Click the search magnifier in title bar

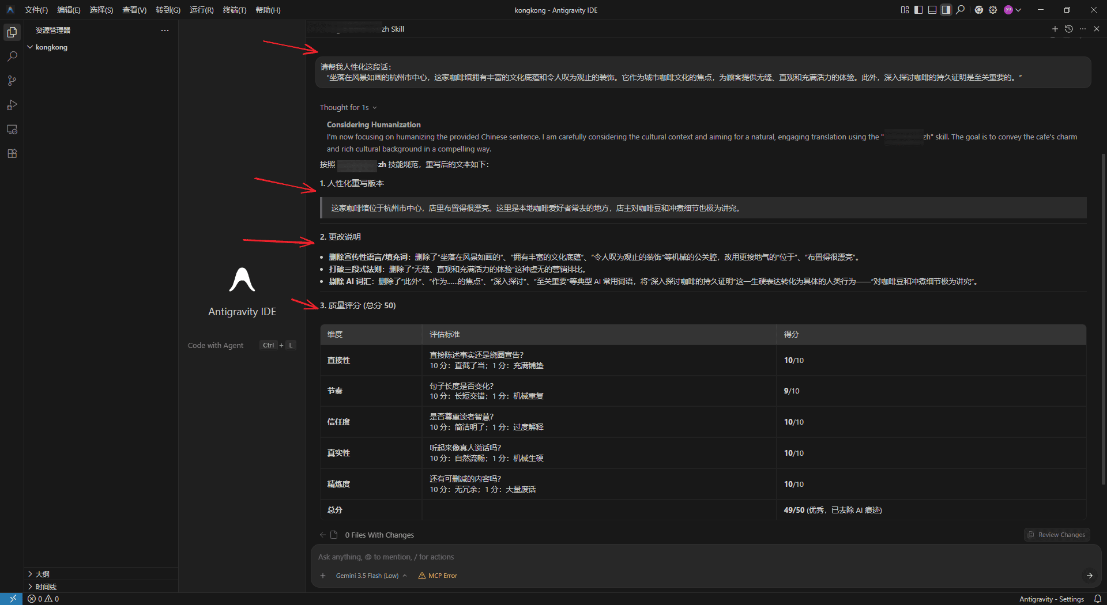coord(961,10)
